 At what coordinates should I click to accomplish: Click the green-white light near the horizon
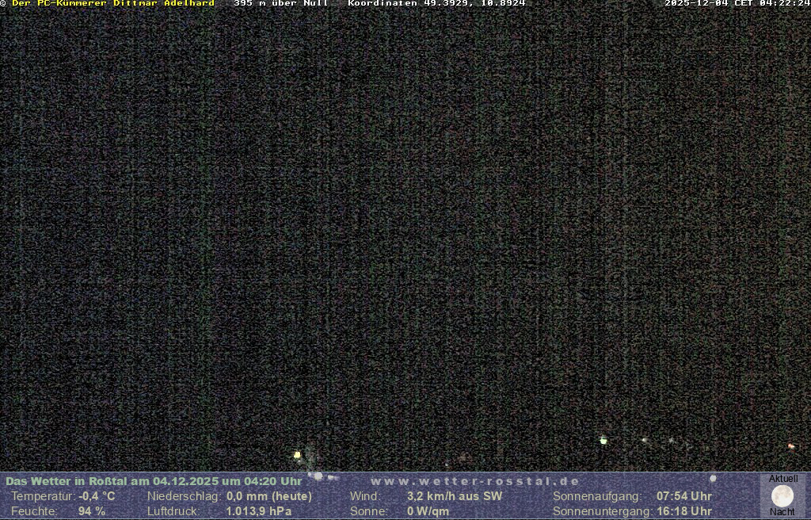tap(603, 440)
